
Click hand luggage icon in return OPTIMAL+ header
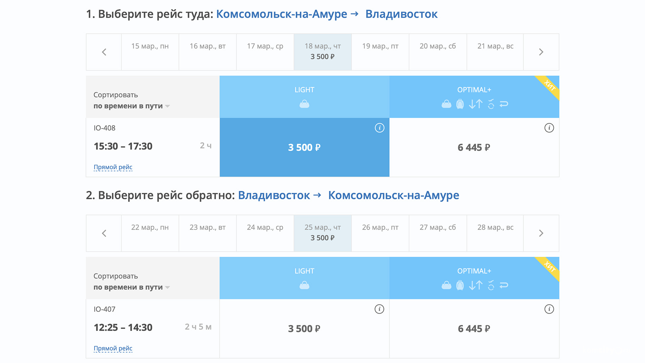pos(446,285)
